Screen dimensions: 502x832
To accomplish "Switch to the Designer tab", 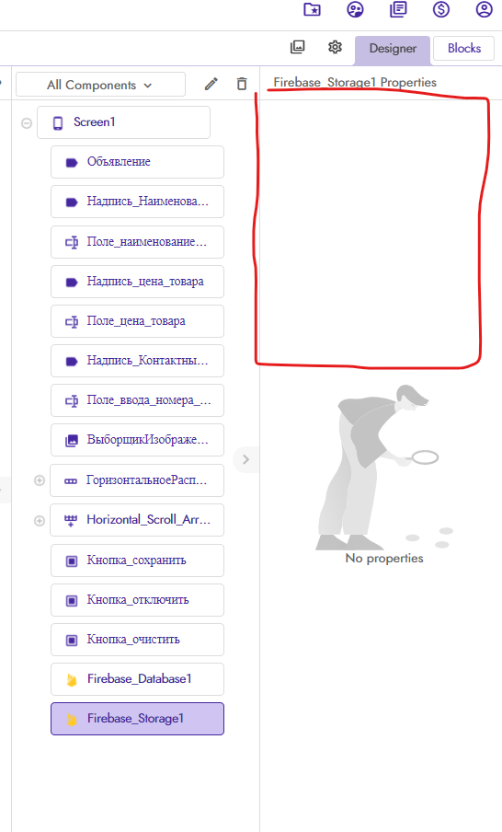I will click(393, 50).
